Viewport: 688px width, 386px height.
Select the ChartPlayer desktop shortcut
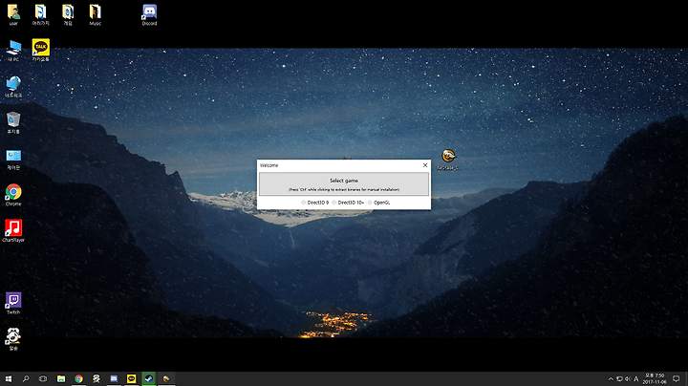pyautogui.click(x=13, y=231)
